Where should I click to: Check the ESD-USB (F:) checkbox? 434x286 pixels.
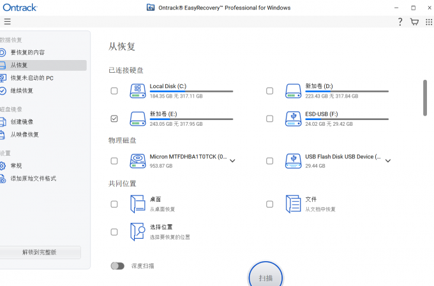click(x=269, y=119)
